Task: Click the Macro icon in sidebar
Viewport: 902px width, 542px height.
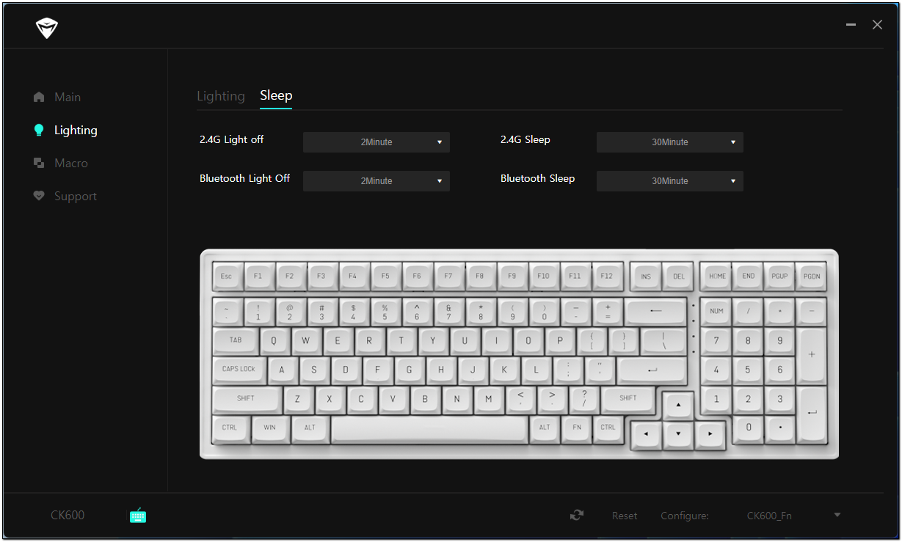Action: click(x=39, y=164)
